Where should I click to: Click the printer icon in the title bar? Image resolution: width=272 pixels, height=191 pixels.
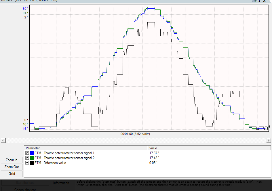254,1
